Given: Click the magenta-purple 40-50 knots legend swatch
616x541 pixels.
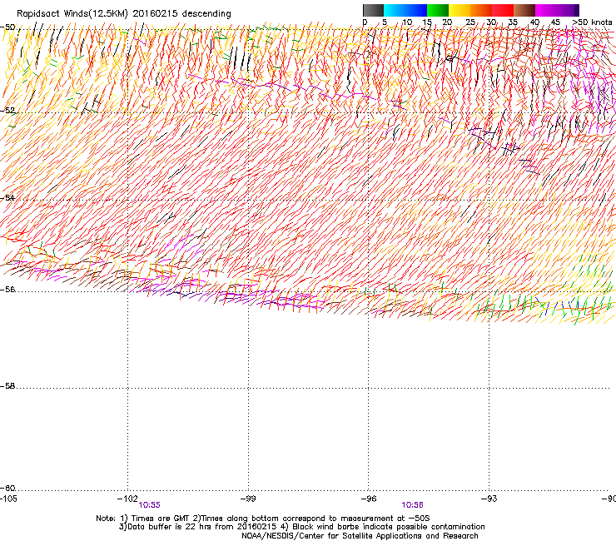Looking at the screenshot, I should click(x=557, y=10).
